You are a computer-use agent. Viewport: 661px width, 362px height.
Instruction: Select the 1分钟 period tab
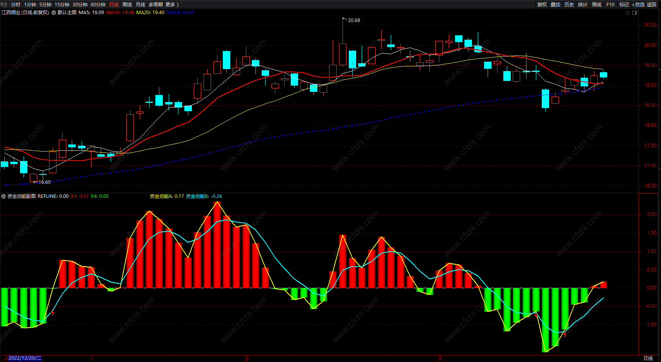point(30,5)
